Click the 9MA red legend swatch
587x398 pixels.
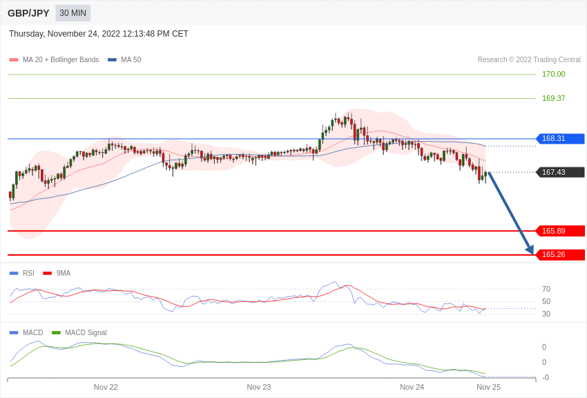(47, 274)
